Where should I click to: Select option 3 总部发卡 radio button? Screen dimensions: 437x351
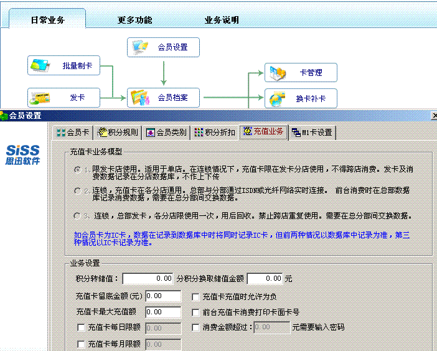pos(77,216)
